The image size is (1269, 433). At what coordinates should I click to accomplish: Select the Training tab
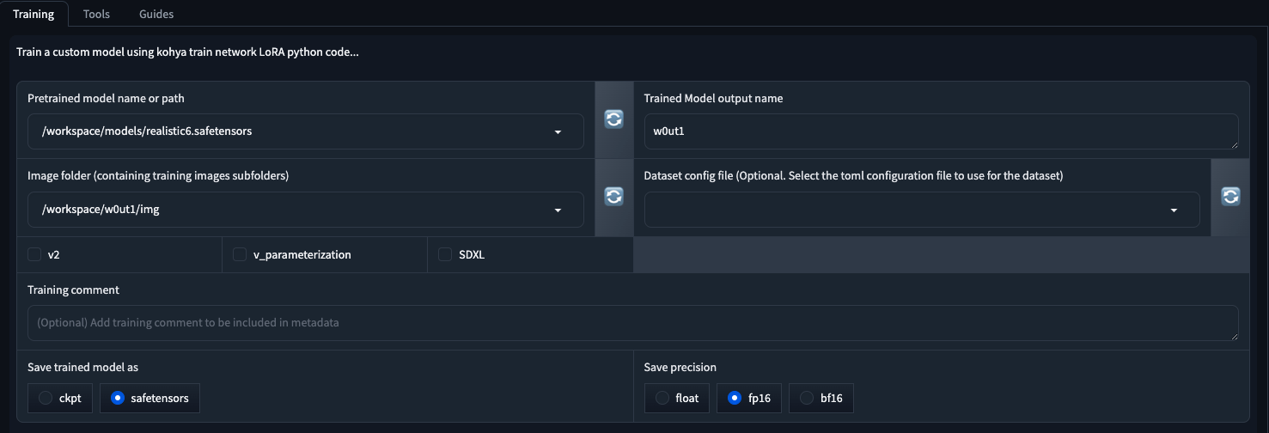(x=34, y=14)
